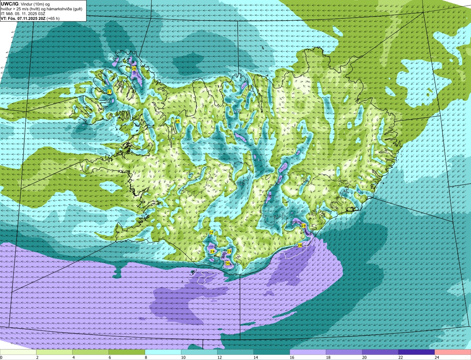Click the 0–2 m/s cream legend swatch

click(18, 352)
